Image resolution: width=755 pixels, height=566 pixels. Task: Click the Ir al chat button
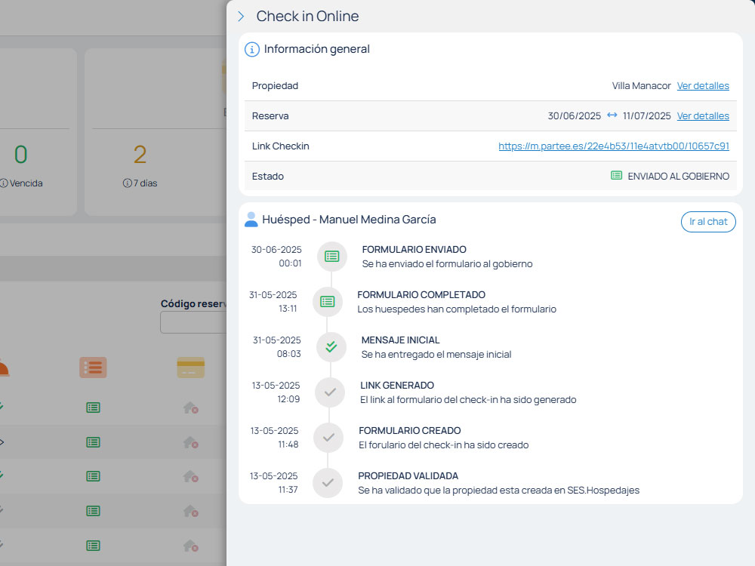708,222
